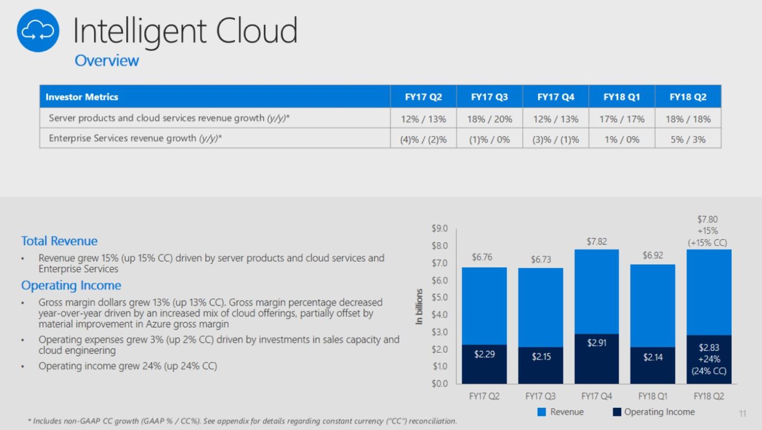Click the FY17 Q3 chart axis label
Image resolution: width=762 pixels, height=430 pixels.
pyautogui.click(x=541, y=396)
